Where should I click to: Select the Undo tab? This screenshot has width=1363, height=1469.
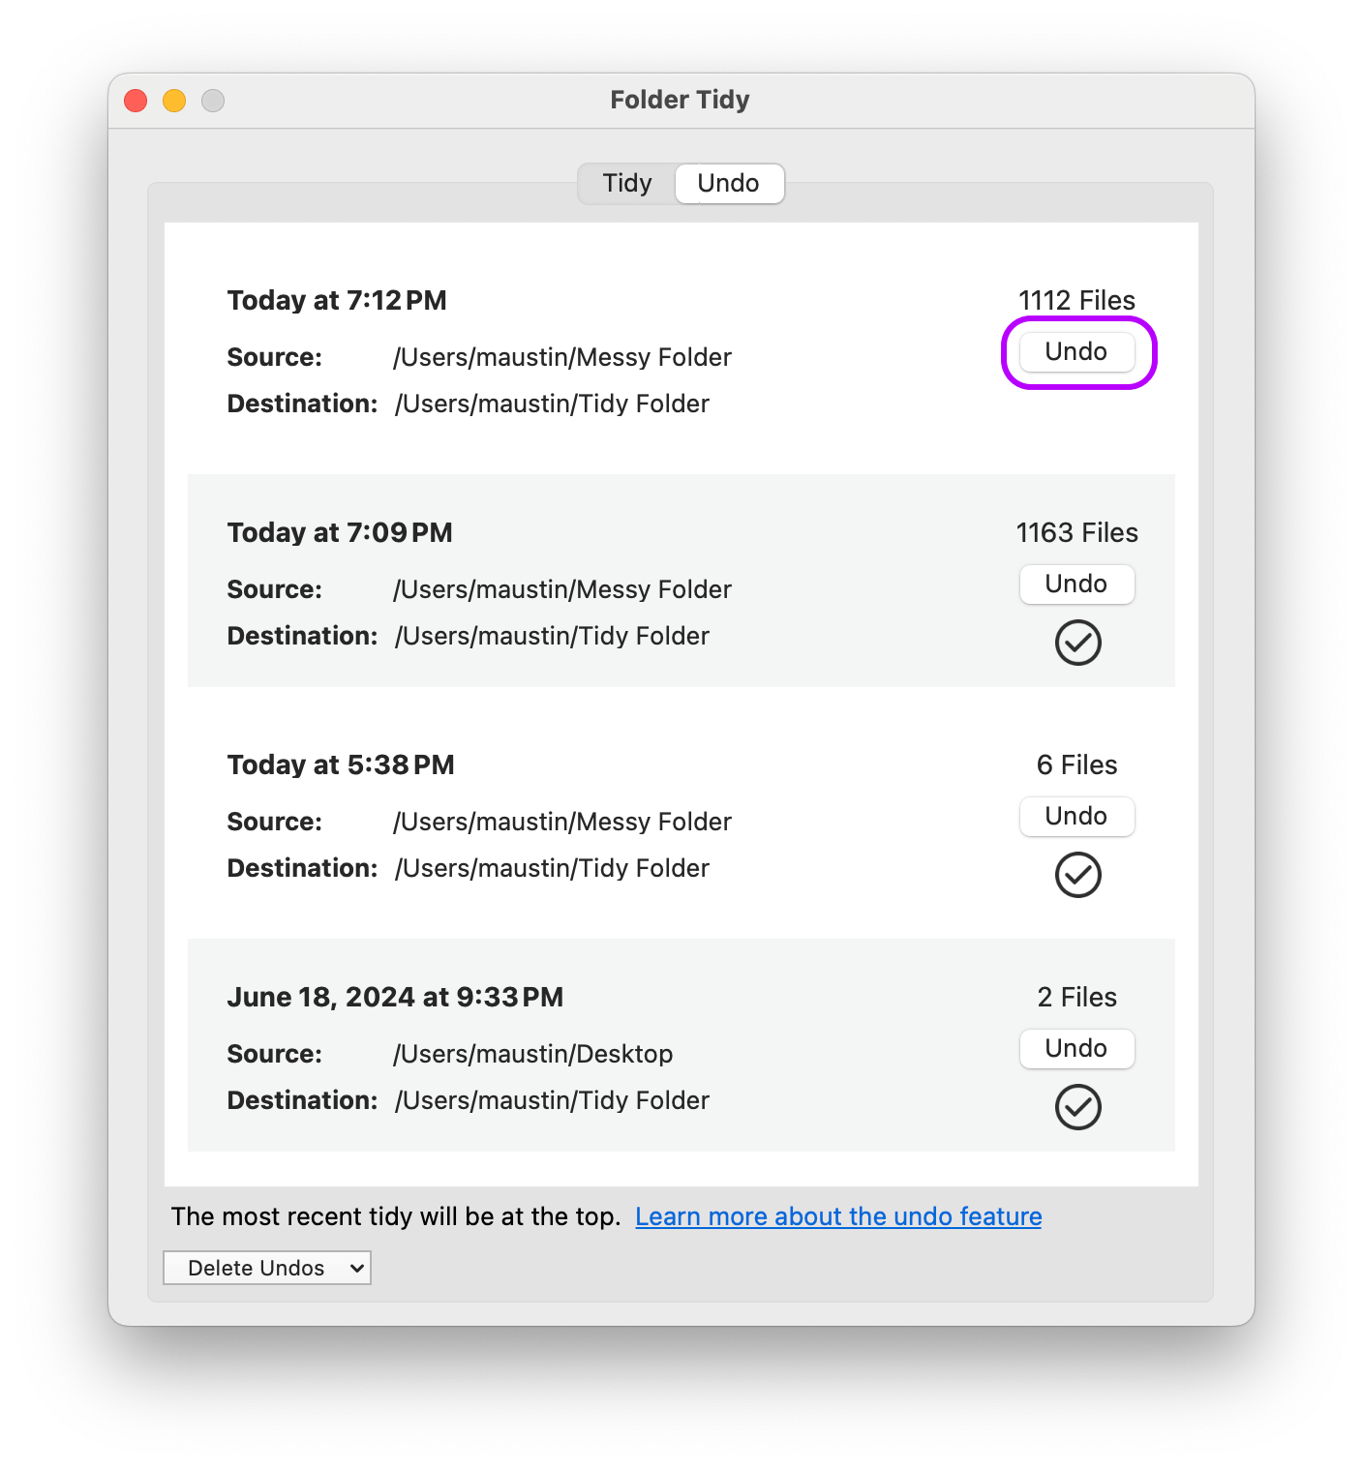point(729,183)
